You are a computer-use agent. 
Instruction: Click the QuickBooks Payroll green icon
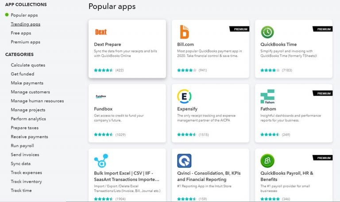click(267, 160)
